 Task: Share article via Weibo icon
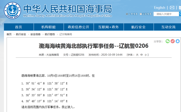point(173,41)
